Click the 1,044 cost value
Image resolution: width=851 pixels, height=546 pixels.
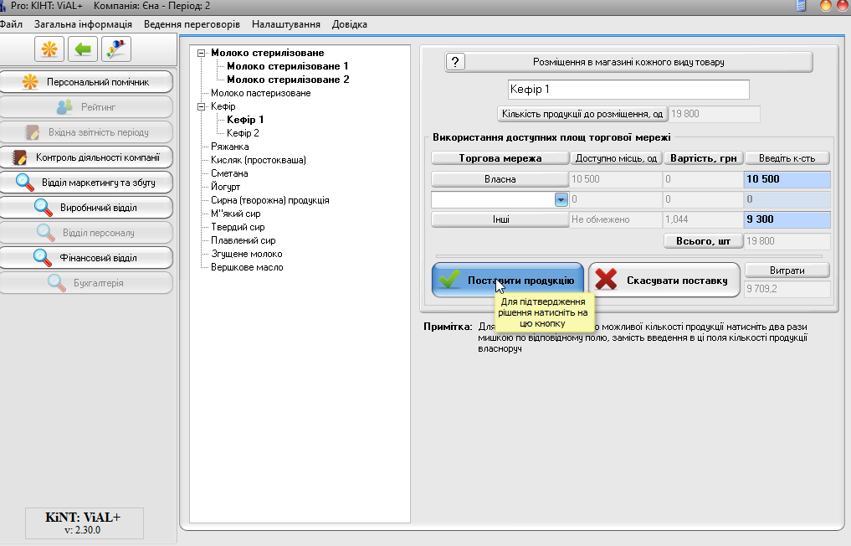(703, 219)
